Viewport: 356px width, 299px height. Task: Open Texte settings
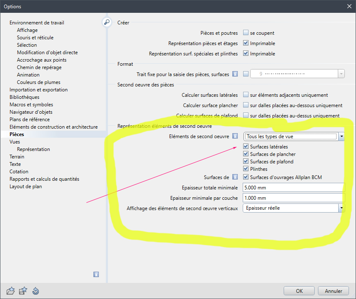15,164
